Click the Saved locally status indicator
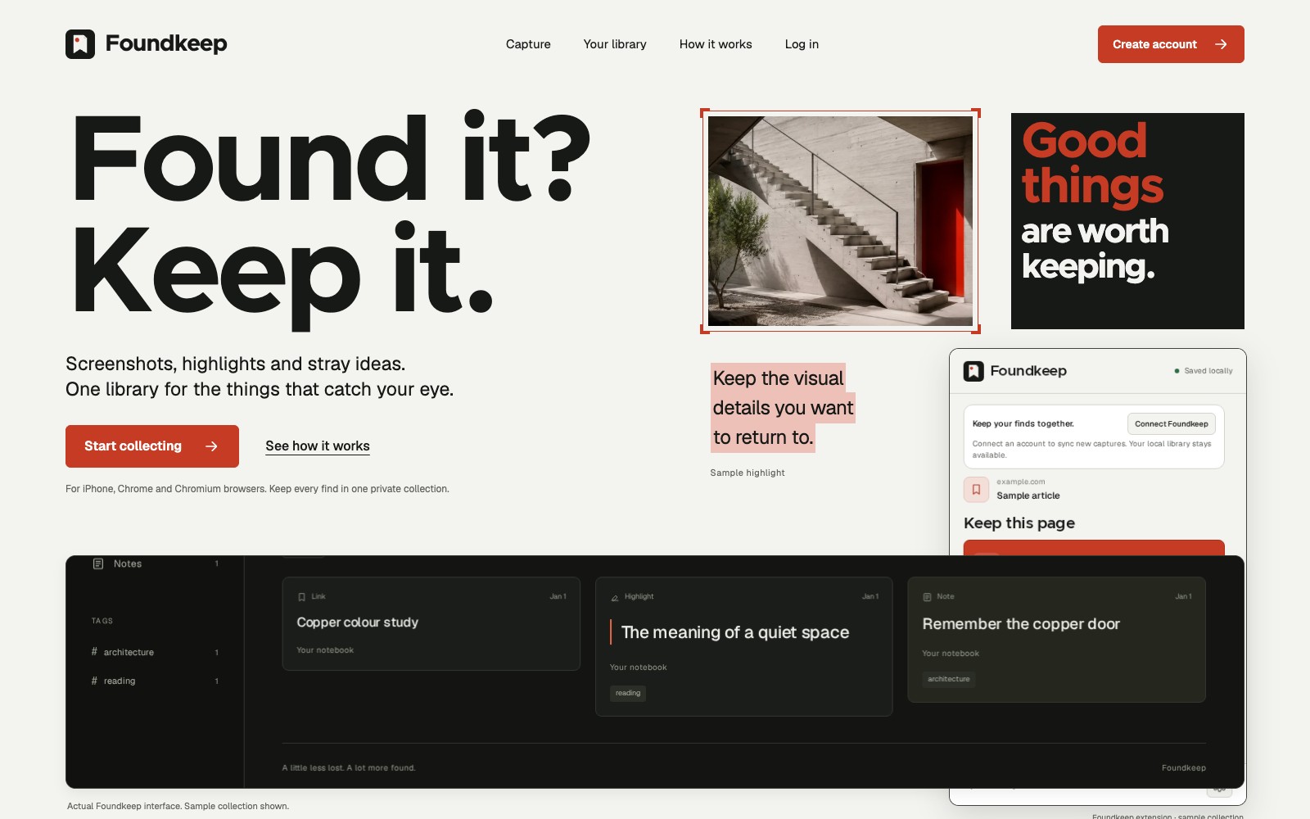 click(x=1204, y=371)
